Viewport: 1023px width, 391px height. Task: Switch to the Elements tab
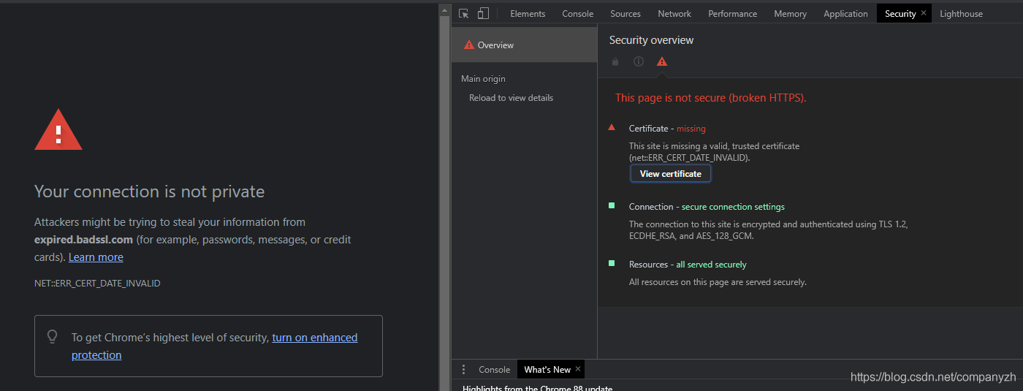click(x=528, y=14)
